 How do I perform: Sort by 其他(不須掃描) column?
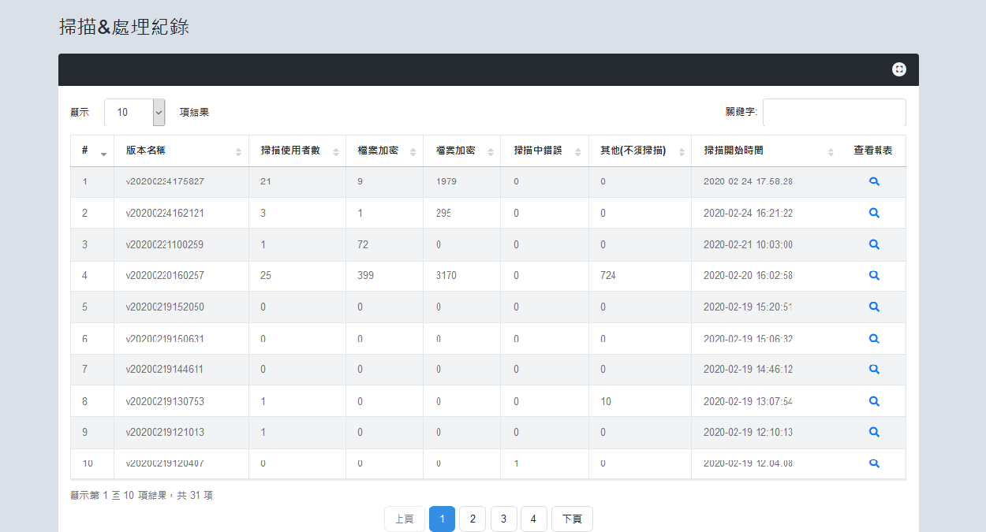tap(639, 151)
